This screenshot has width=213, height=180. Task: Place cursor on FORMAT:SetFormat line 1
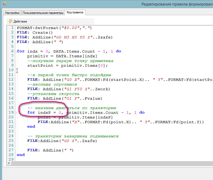tap(54, 28)
